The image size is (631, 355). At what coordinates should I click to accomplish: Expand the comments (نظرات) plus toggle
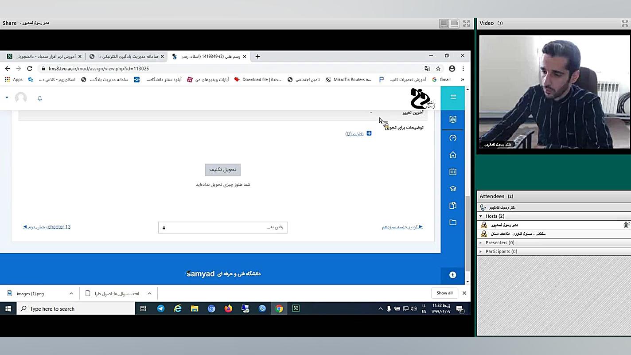pyautogui.click(x=369, y=133)
